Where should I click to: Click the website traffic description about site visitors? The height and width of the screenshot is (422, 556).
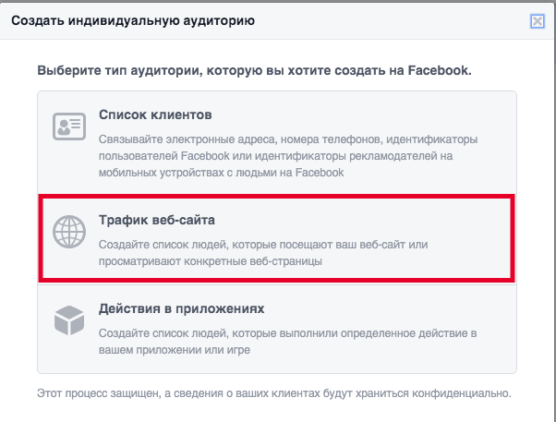tap(263, 253)
